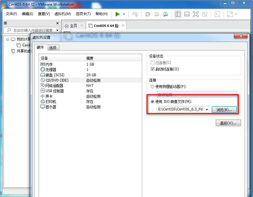Image resolution: width=253 pixels, height=197 pixels.
Task: Open the 帮助(H) menu
Action: pos(101,14)
